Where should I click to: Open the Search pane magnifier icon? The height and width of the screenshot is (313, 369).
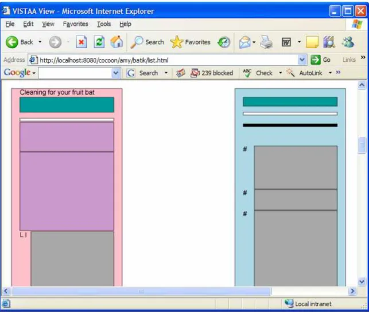click(x=137, y=42)
